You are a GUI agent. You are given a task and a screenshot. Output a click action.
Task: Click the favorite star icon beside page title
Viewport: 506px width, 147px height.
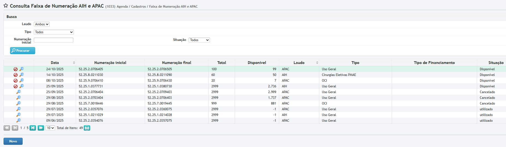click(5, 6)
